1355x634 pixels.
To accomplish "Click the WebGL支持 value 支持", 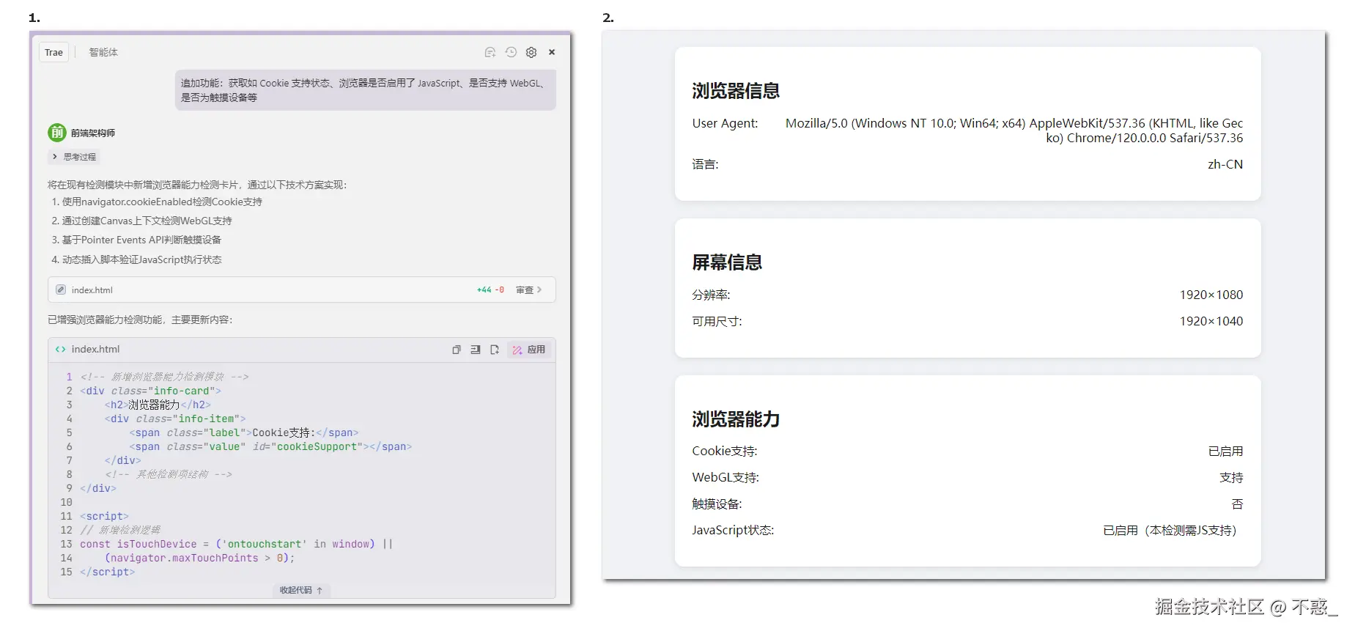I will pos(1231,478).
